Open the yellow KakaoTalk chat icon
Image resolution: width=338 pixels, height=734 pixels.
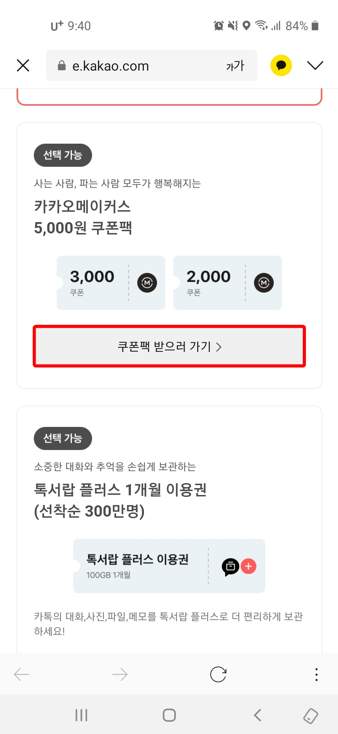pos(280,65)
